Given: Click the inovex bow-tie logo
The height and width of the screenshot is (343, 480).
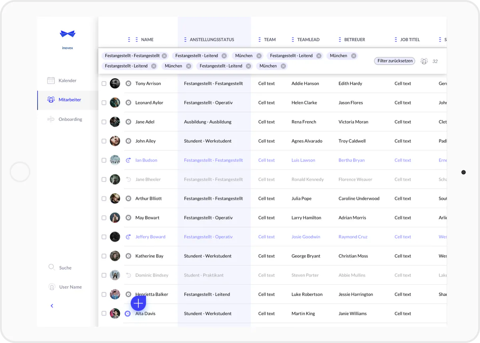Looking at the screenshot, I should tap(68, 34).
